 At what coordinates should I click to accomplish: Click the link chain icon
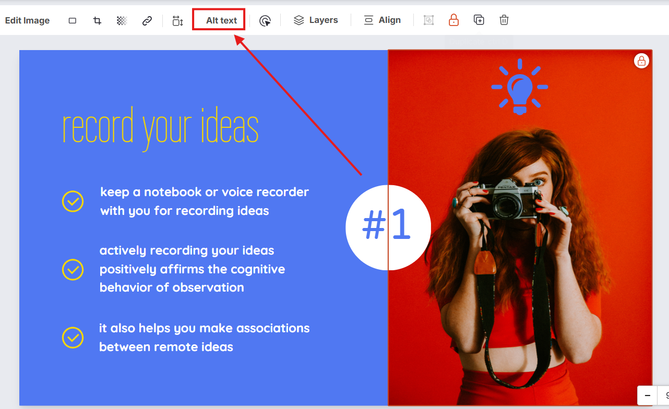pyautogui.click(x=147, y=20)
